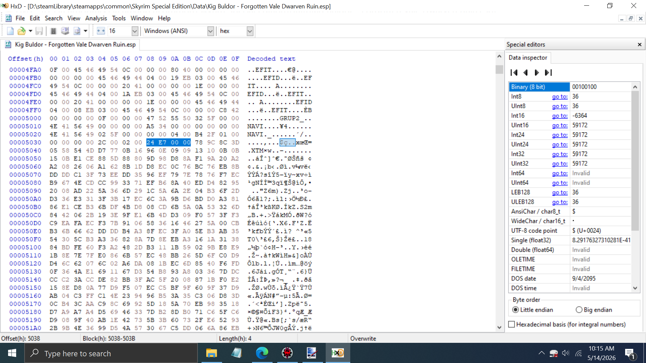Click the go to link for Int16

(560, 116)
